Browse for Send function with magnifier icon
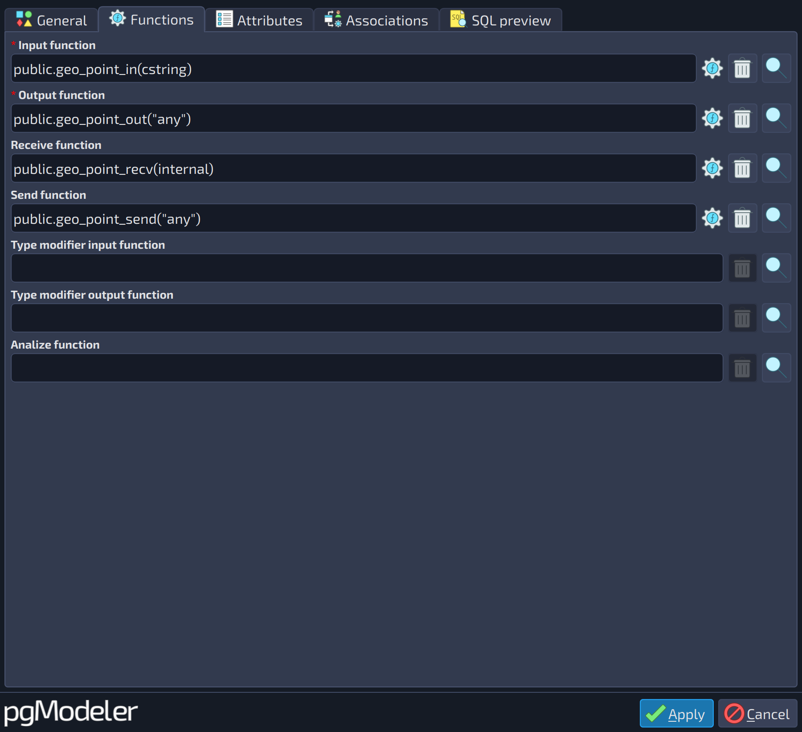 [x=776, y=218]
